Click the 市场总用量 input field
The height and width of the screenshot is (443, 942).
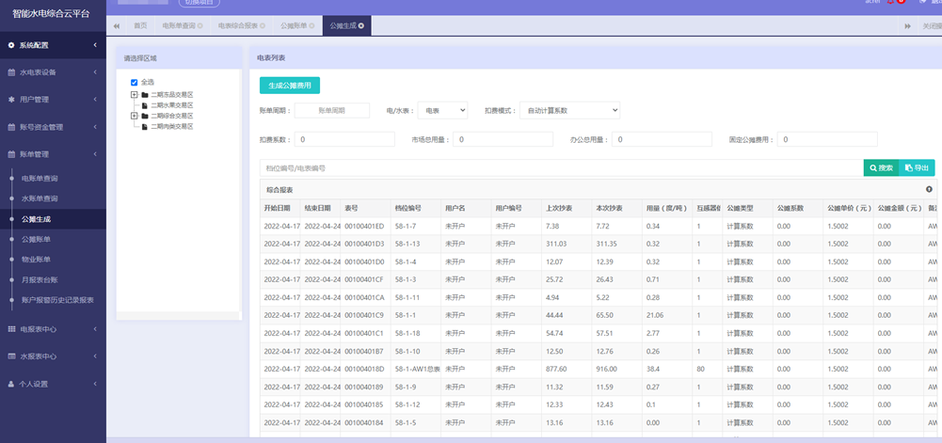tap(503, 139)
